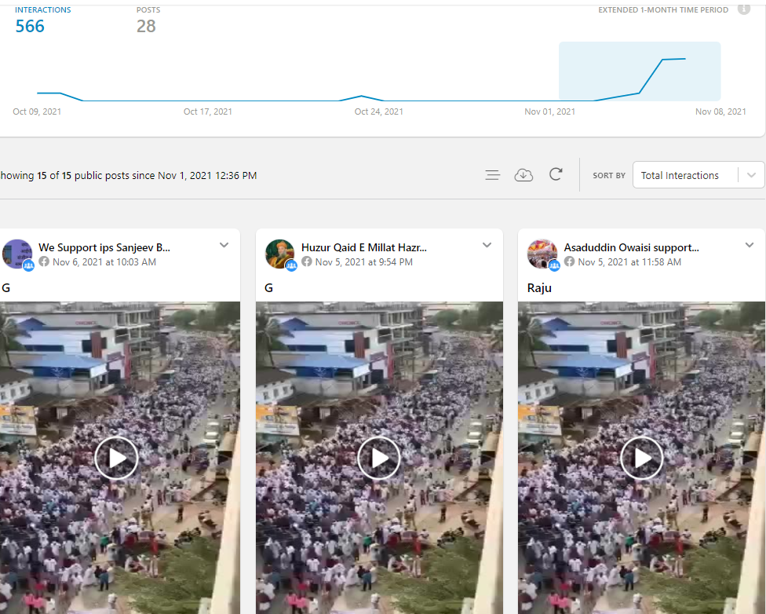The image size is (766, 614).
Task: Click the refresh icon
Action: 556,174
